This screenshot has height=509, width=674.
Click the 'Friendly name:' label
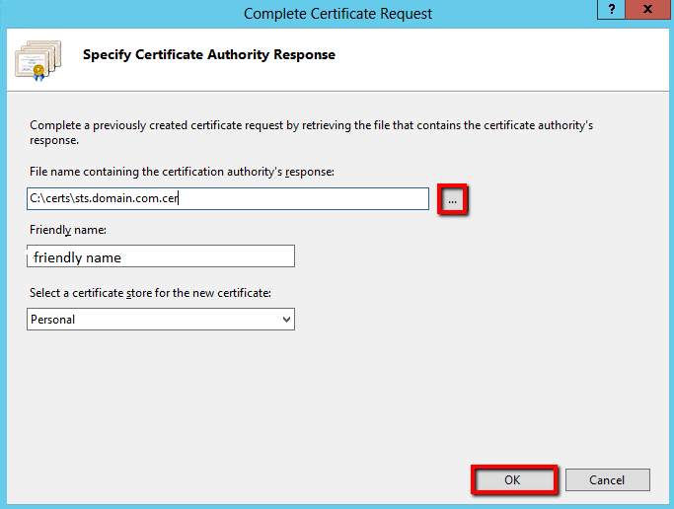pyautogui.click(x=68, y=230)
